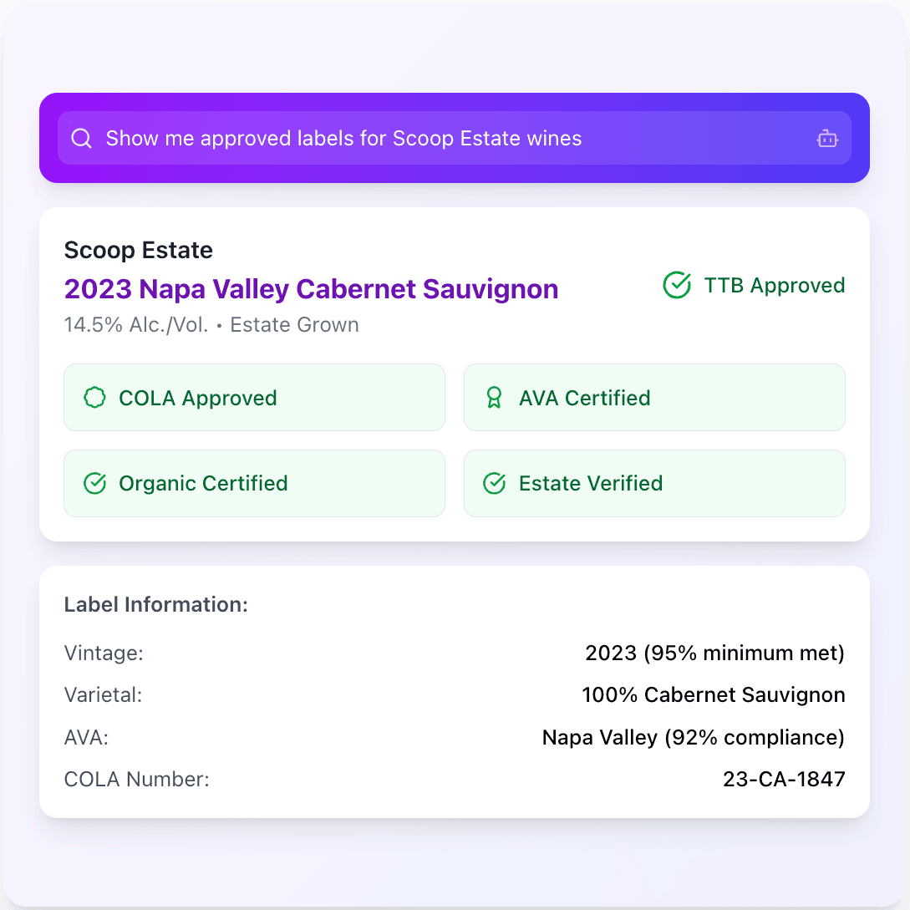Select the AVA Certified badge
Image resolution: width=910 pixels, height=910 pixels.
tap(654, 398)
